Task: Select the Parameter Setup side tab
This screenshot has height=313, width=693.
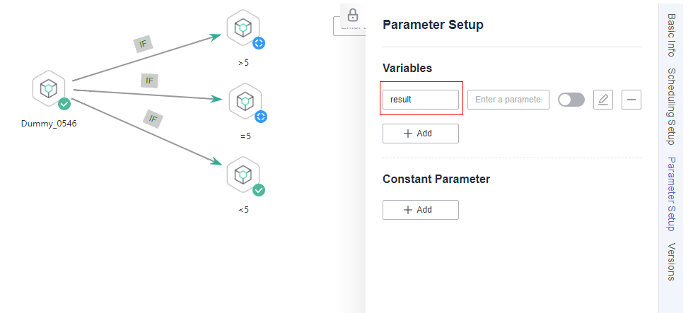Action: click(671, 194)
